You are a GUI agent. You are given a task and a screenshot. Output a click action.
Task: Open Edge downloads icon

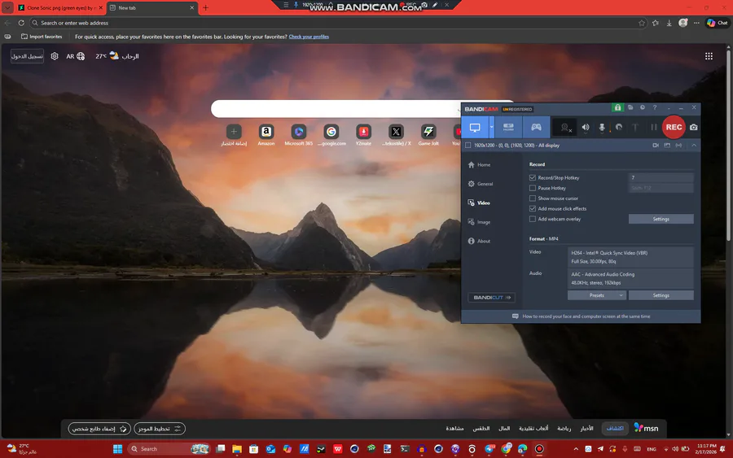(669, 23)
